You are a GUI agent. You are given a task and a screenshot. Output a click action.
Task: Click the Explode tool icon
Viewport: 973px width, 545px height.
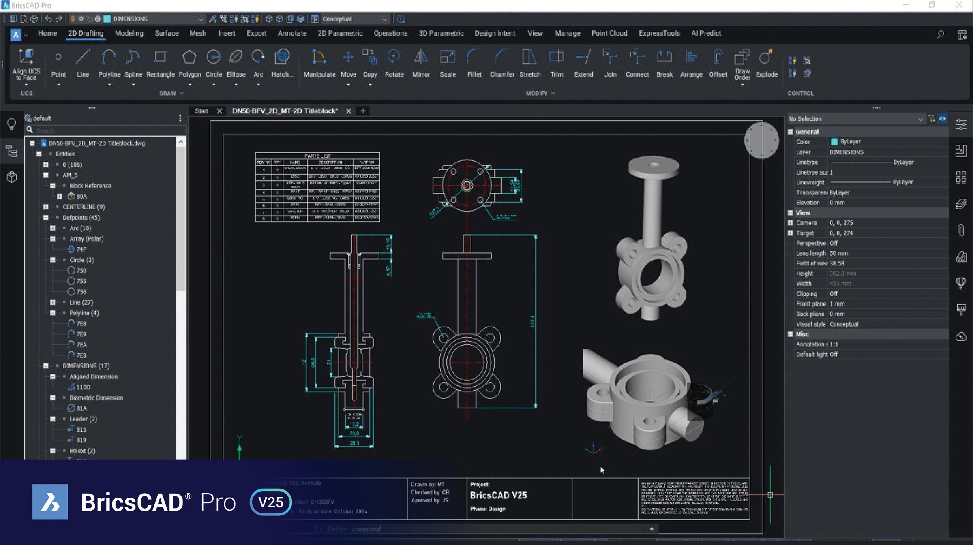tap(766, 58)
